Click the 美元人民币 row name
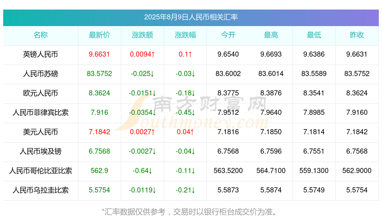 click(40, 132)
